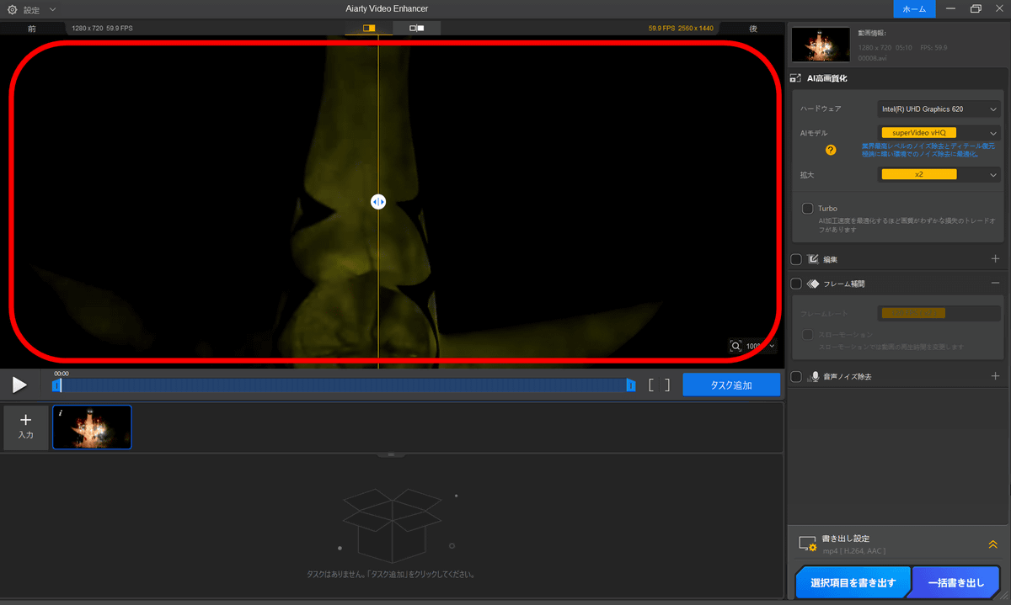1011x605 pixels.
Task: Select the trim end marker
Action: tap(630, 385)
